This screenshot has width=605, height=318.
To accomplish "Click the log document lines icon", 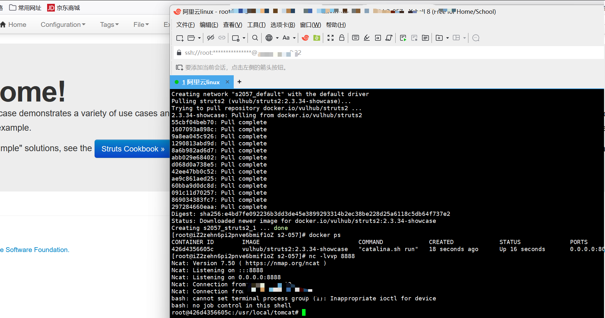I will coord(425,38).
